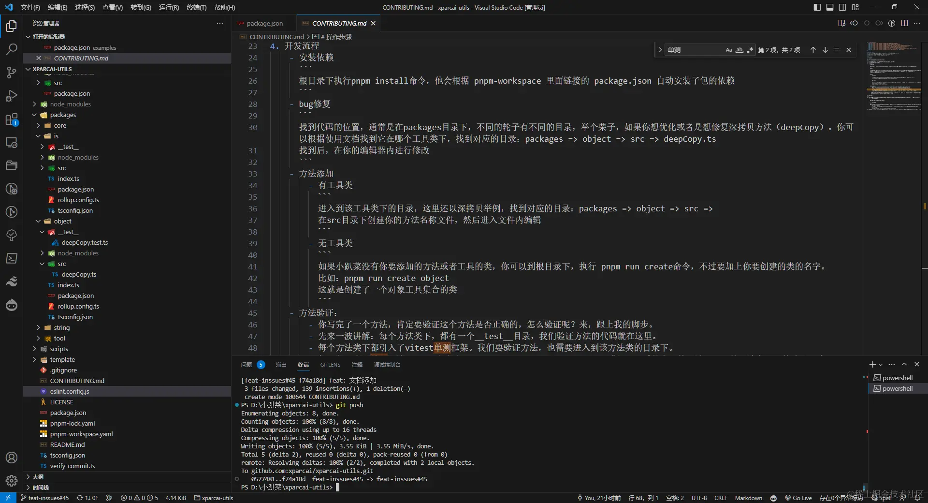The height and width of the screenshot is (503, 928).
Task: Change CRLF end of line sequence
Action: [721, 498]
